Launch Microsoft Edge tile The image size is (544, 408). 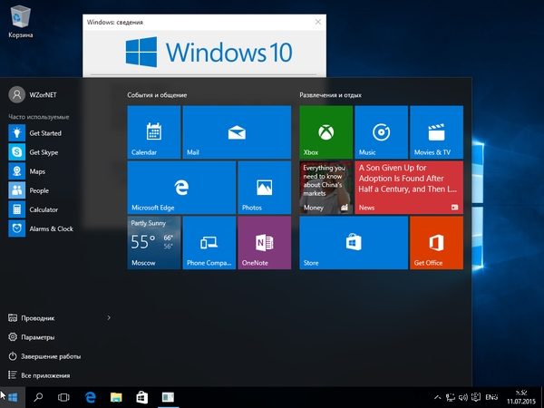(x=181, y=188)
